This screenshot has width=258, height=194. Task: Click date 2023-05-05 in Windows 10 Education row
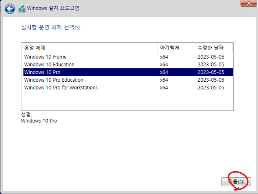tap(211, 65)
